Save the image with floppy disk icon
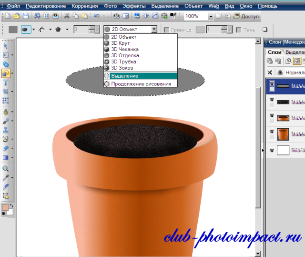This screenshot has width=305, height=257. point(26,16)
